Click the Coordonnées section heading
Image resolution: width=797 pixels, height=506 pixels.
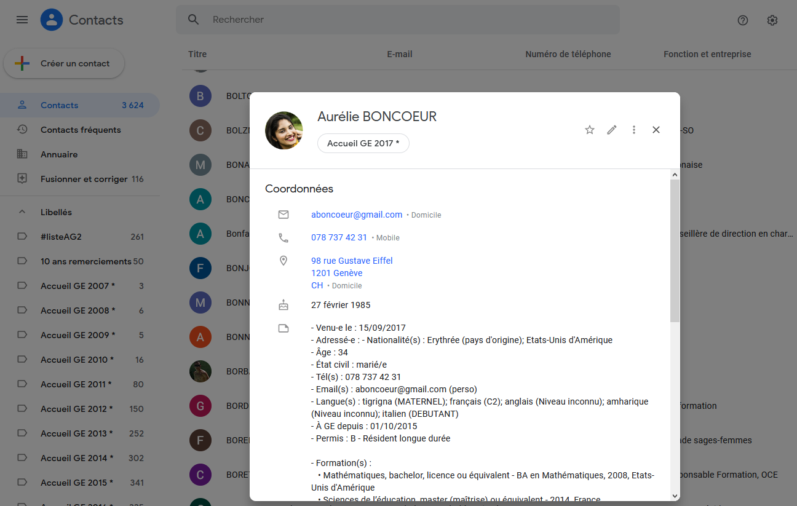pos(299,189)
